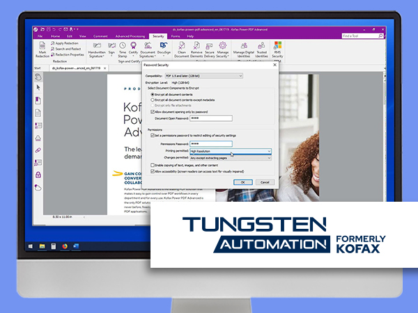Close the Password Security dialog
The image size is (418, 313).
tap(275, 65)
